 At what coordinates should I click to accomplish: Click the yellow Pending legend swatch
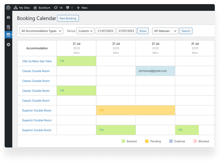pos(147,141)
